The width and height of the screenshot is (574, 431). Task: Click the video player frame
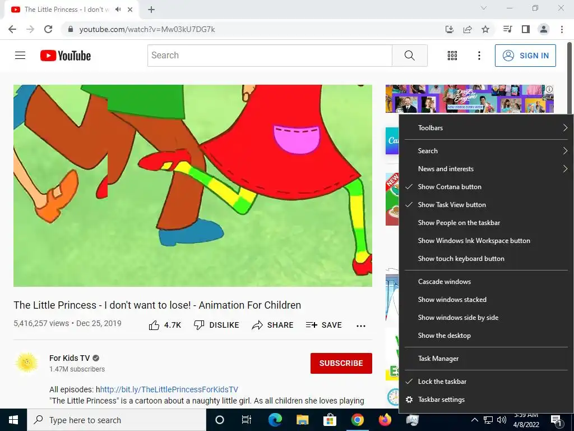(193, 186)
